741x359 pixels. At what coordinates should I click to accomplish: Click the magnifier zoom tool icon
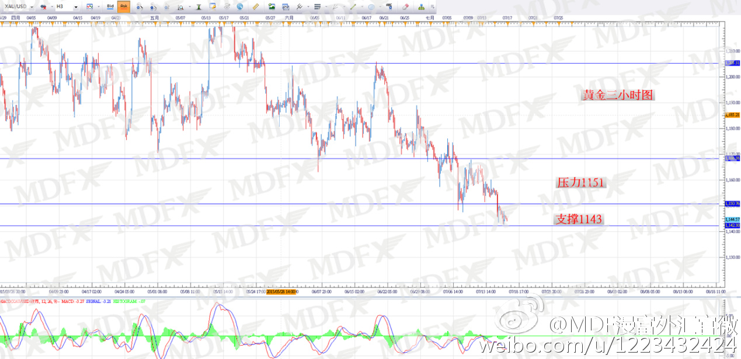(x=180, y=7)
